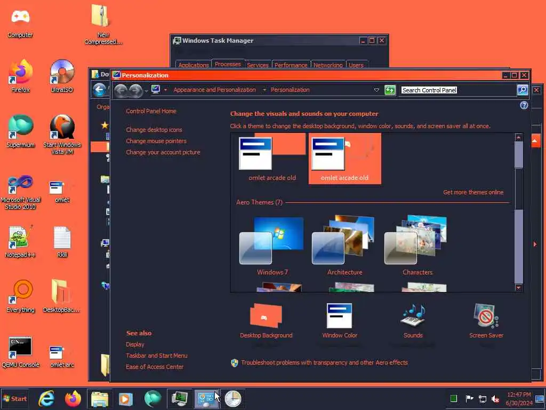Open the Sounds settings
The image size is (546, 410).
click(x=413, y=321)
